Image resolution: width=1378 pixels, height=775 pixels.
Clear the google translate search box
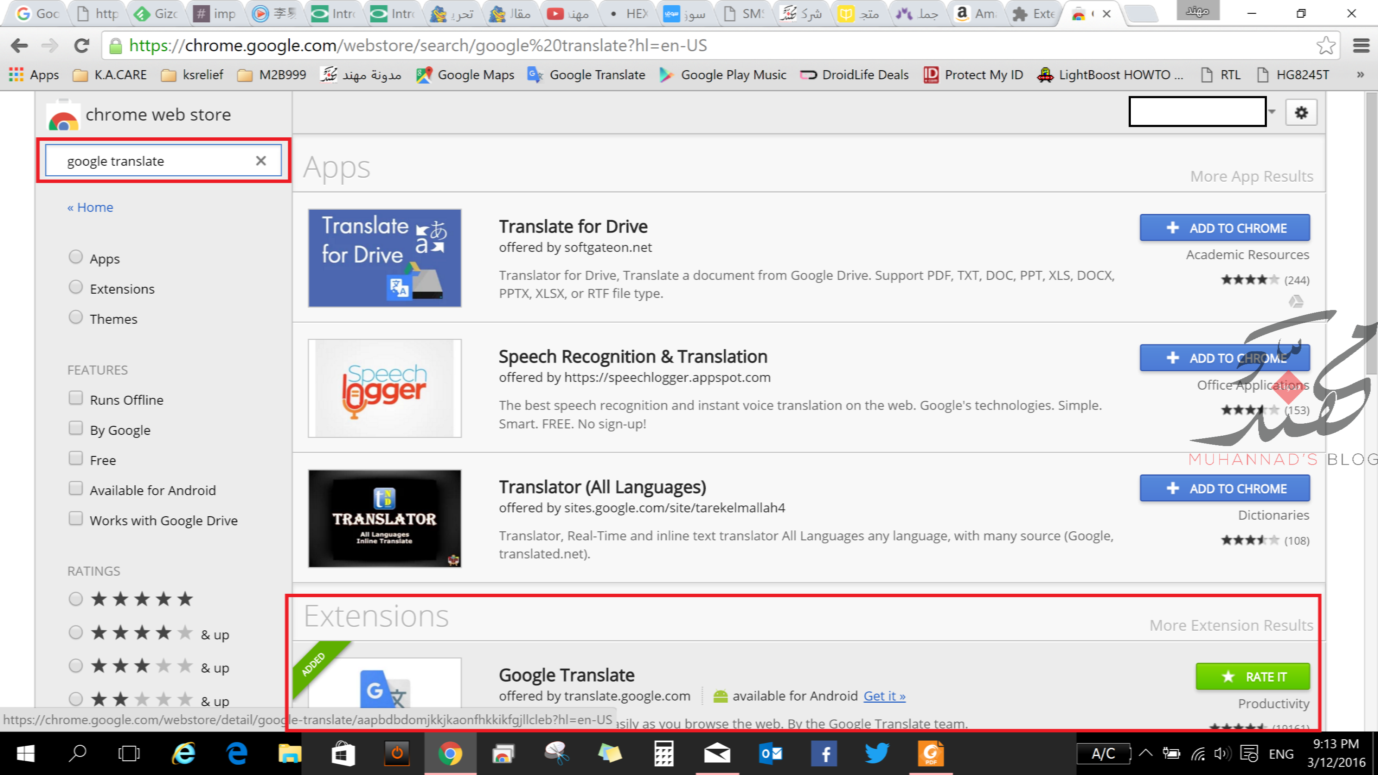pyautogui.click(x=261, y=161)
